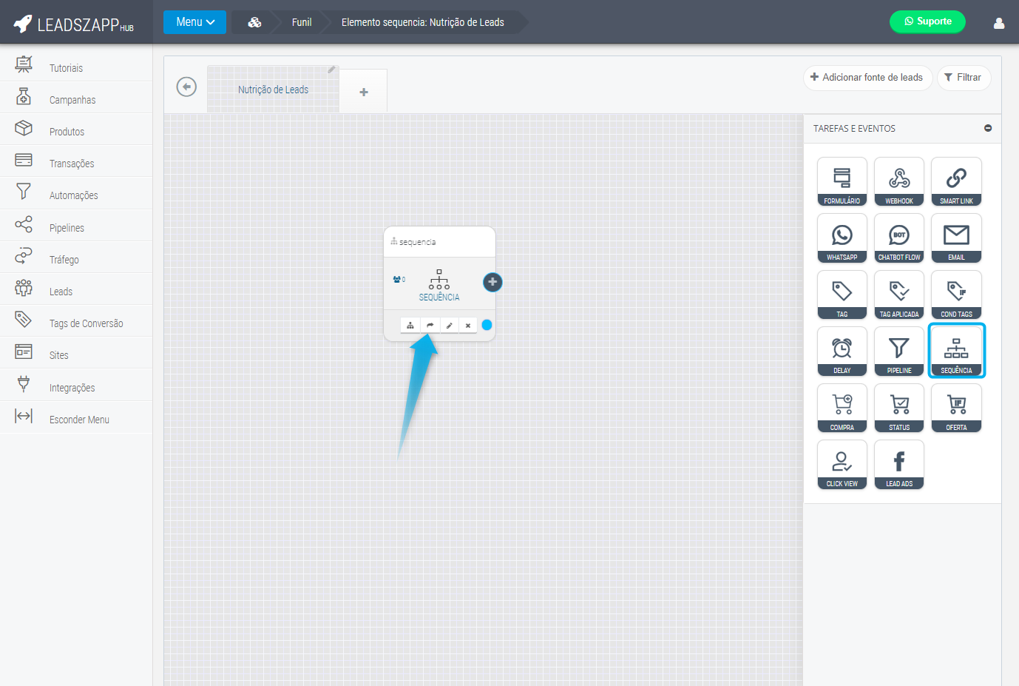Add a Webhook element from the panel
1019x686 pixels.
click(x=898, y=181)
